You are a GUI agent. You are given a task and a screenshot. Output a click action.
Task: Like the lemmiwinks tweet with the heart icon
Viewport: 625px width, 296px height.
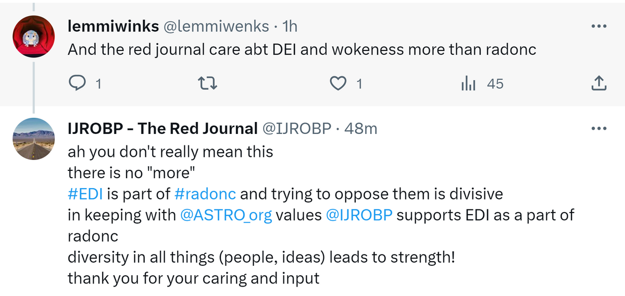click(339, 83)
